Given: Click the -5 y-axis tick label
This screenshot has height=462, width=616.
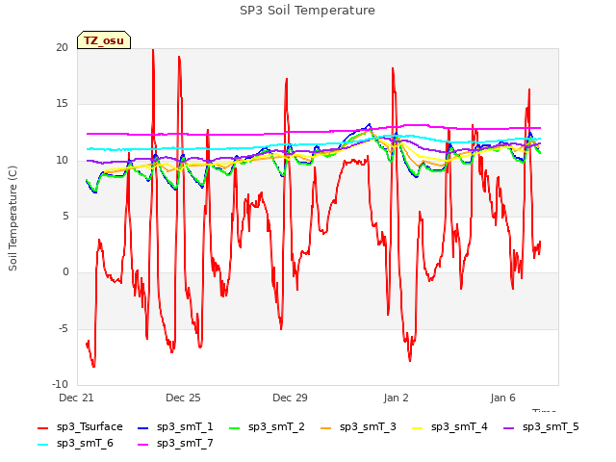Looking at the screenshot, I should click(x=64, y=328).
